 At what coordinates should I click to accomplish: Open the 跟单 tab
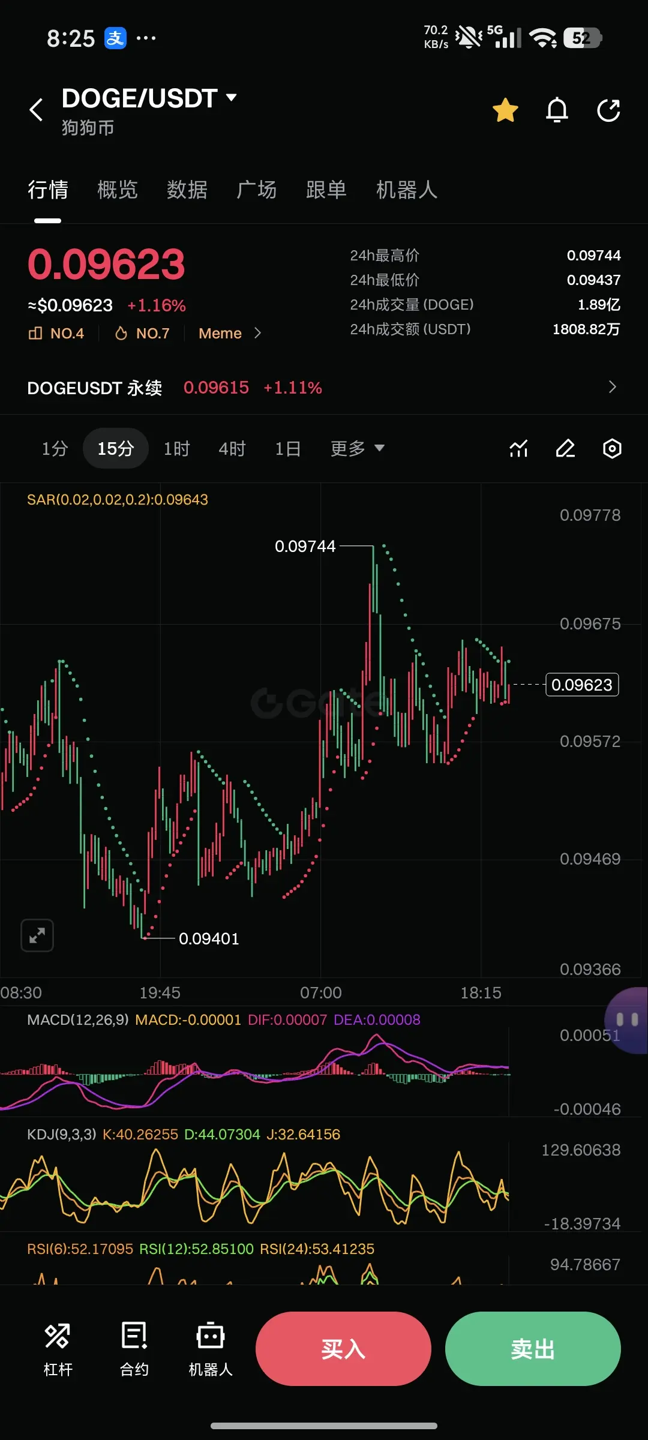click(326, 190)
